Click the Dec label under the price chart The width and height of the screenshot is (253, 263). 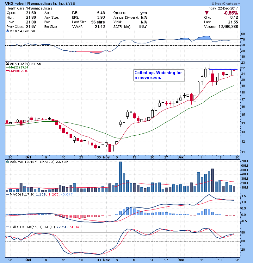(x=181, y=157)
